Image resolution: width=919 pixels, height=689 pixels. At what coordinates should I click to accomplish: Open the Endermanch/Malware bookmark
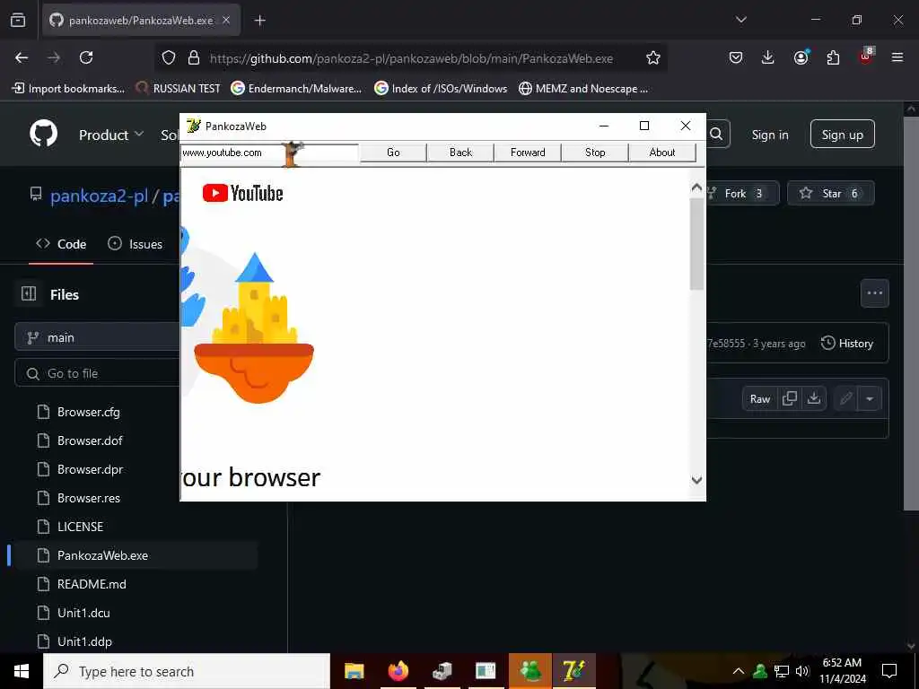[296, 89]
